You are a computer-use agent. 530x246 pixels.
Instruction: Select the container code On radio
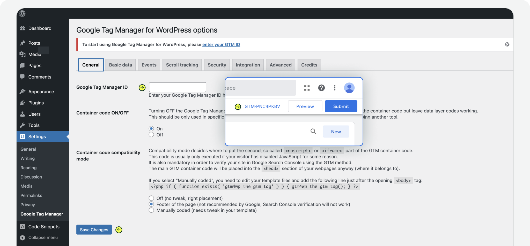151,129
